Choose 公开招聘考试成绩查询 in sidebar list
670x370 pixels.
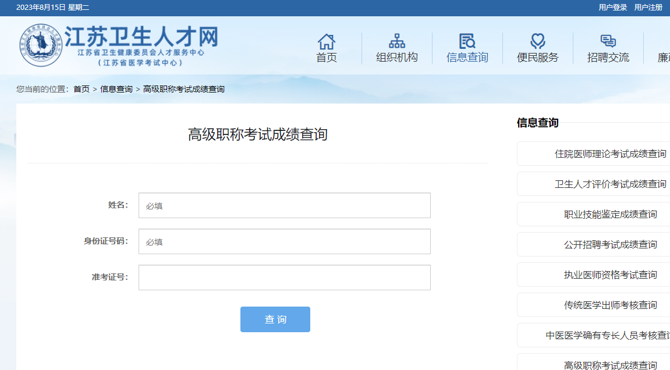coord(610,245)
